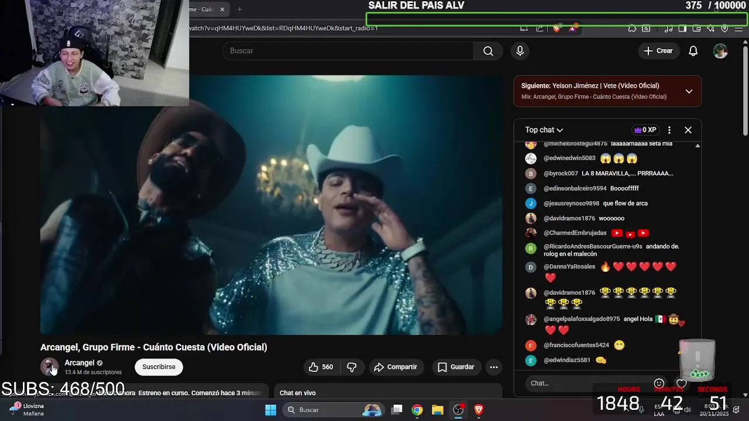The image size is (749, 421).
Task: Click @edwindiaz5581 chat username
Action: (567, 360)
